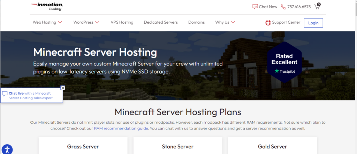Click the Minecraft Server Hosting Plans heading
Image resolution: width=357 pixels, height=154 pixels.
178,112
